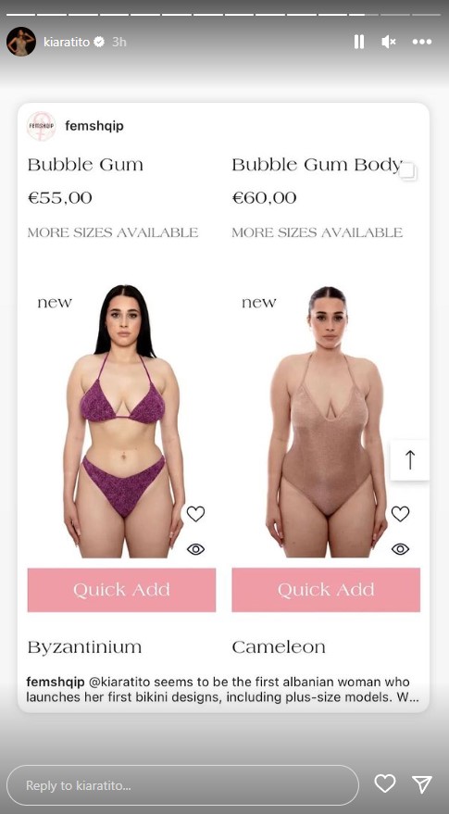Like the story with heart icon

pyautogui.click(x=384, y=783)
